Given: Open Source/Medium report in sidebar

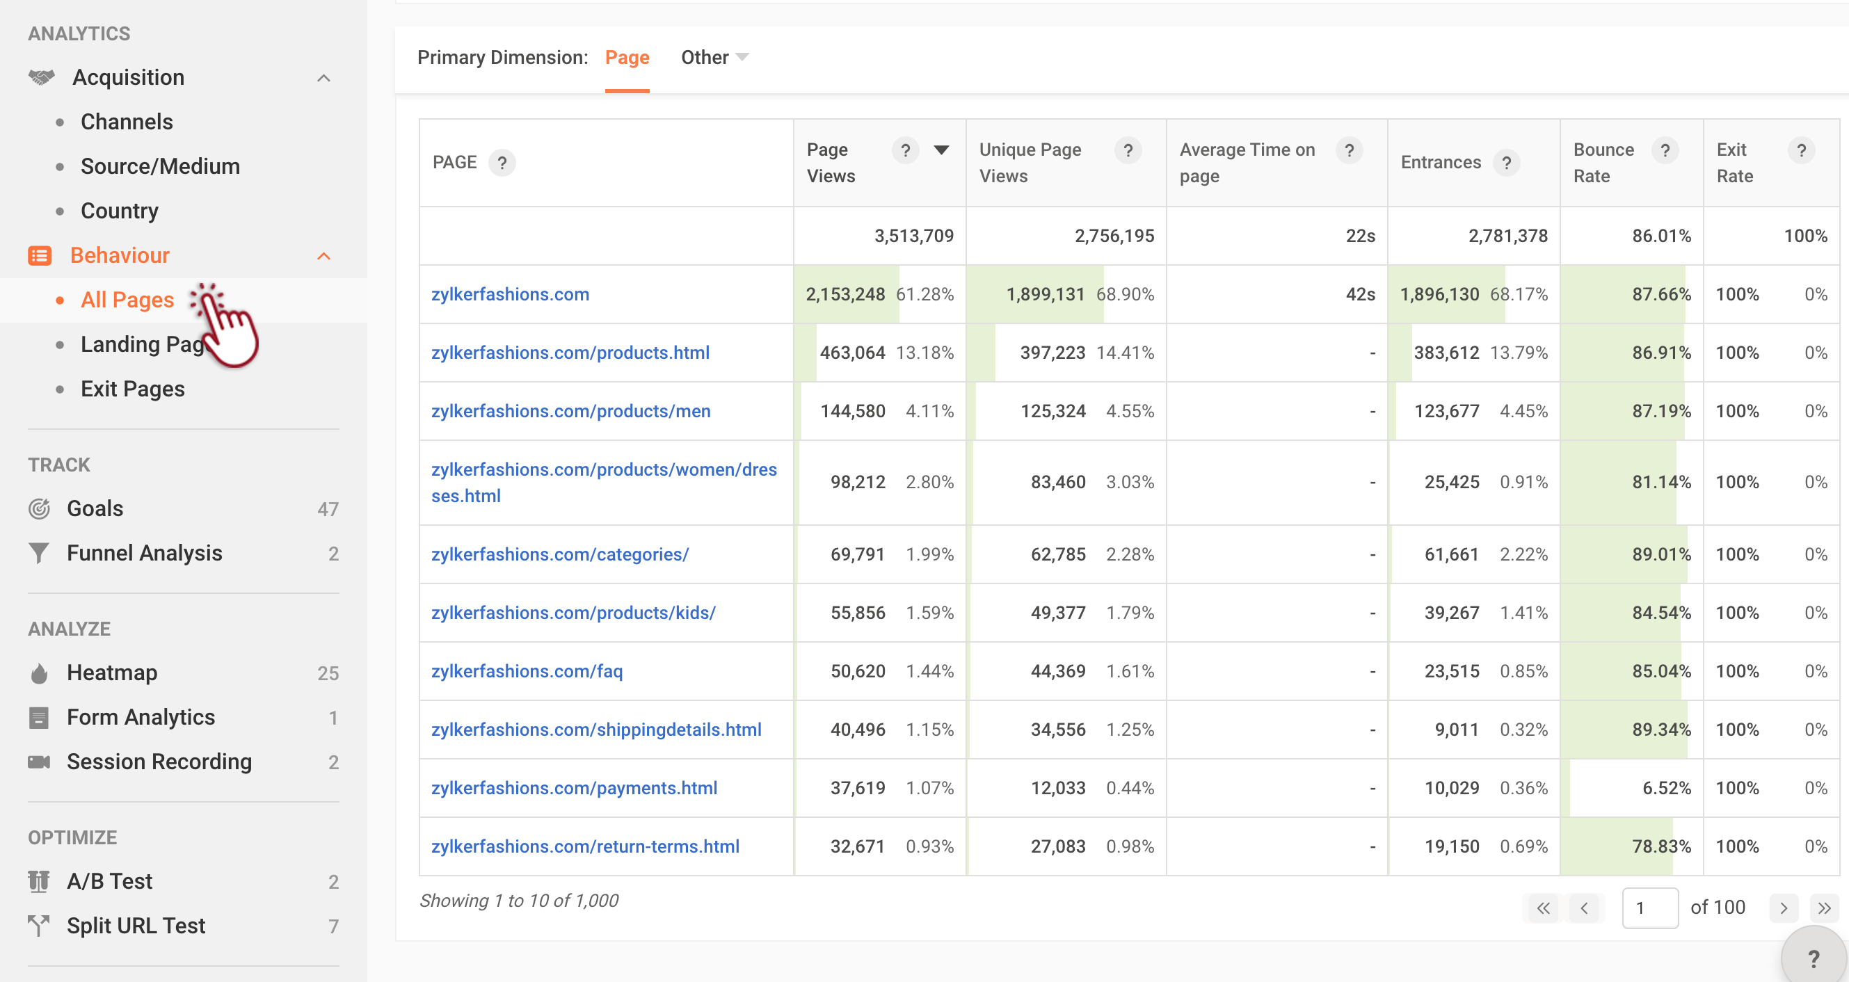Looking at the screenshot, I should point(160,166).
